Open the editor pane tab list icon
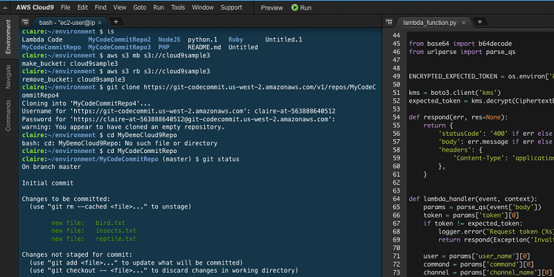 pyautogui.click(x=389, y=22)
